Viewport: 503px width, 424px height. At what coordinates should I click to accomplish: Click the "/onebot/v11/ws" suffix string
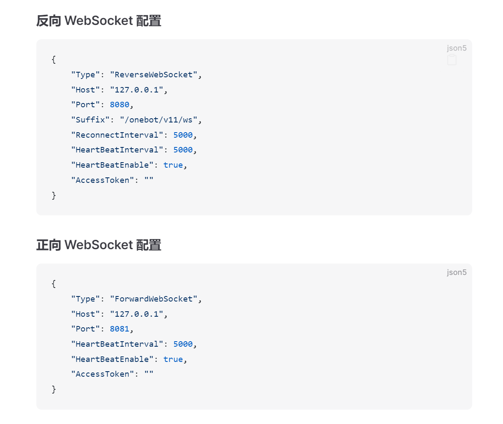pos(158,120)
